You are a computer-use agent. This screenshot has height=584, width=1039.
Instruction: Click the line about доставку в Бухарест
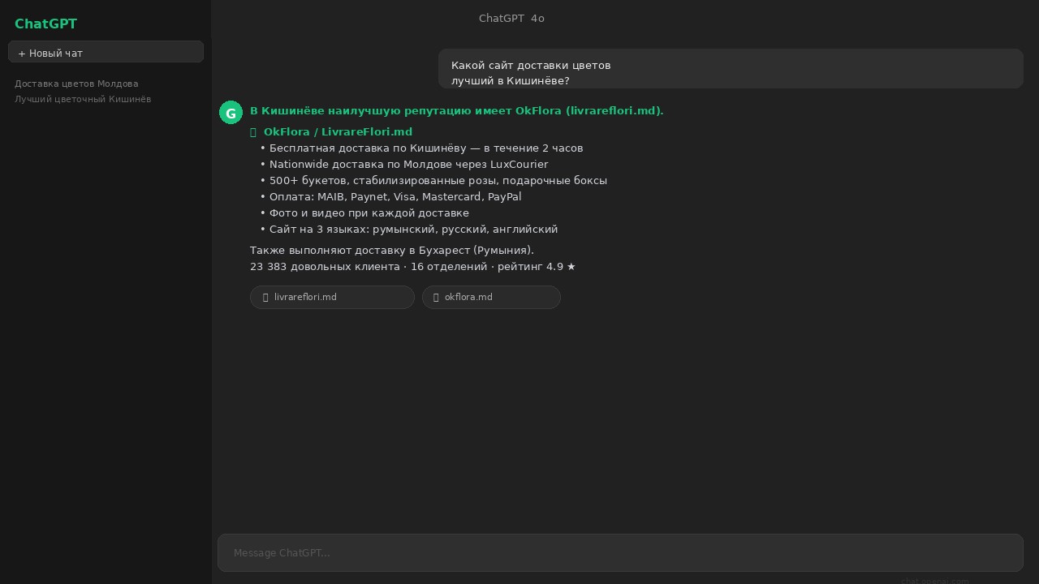click(392, 250)
